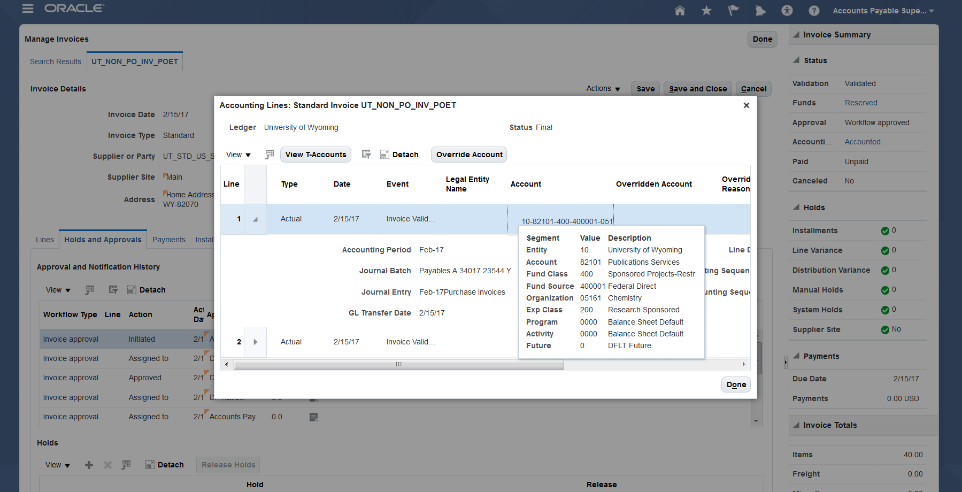Viewport: 962px width, 492px height.
Task: Select UT_NON_PO_INV_POET tab
Action: 135,61
